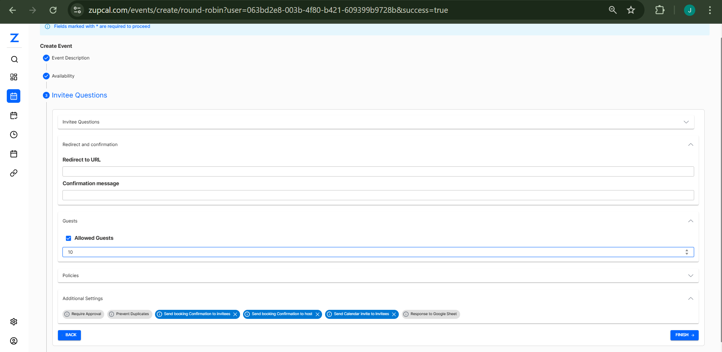722x352 pixels.
Task: Enable the Prevent Duplicates option
Action: pos(129,314)
